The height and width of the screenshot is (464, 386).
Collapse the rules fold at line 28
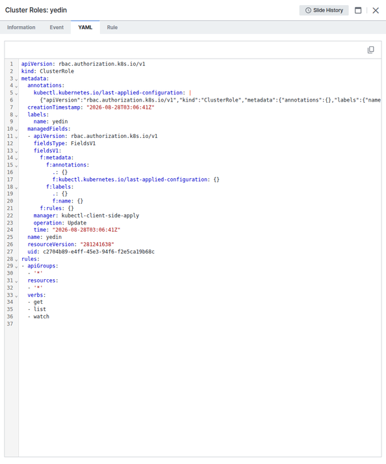pos(16,260)
